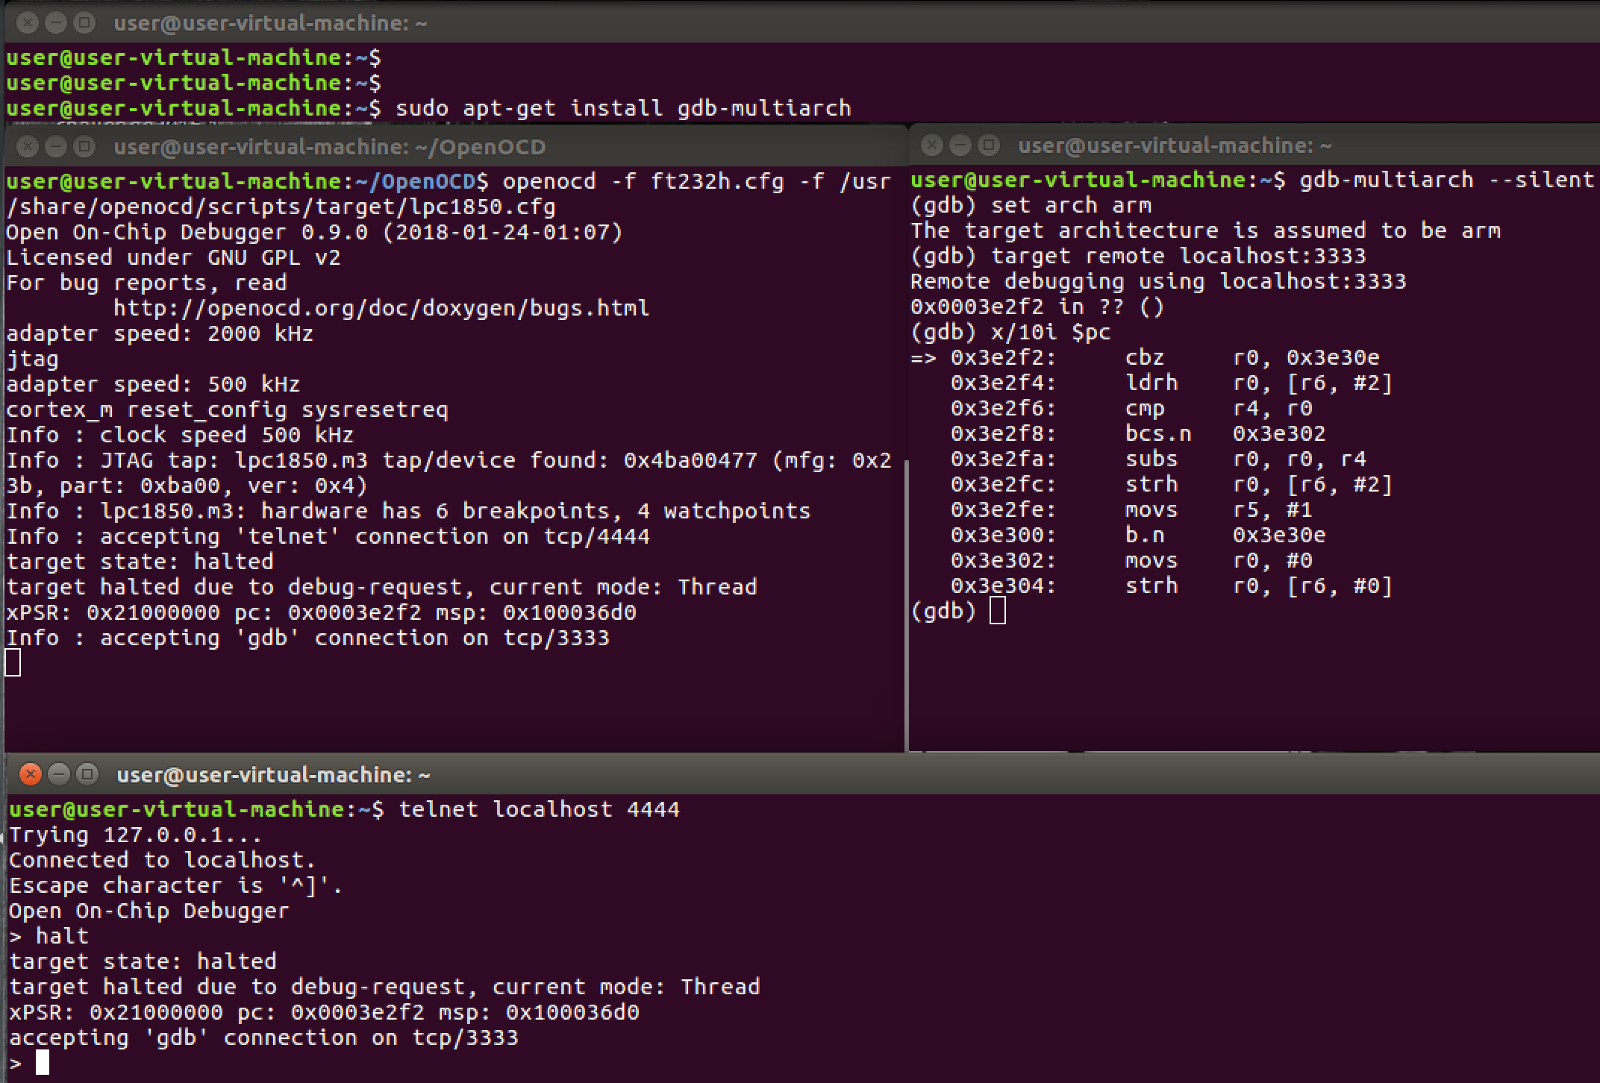
Task: Maximize the gdb-multiarch terminal window
Action: pyautogui.click(x=989, y=145)
